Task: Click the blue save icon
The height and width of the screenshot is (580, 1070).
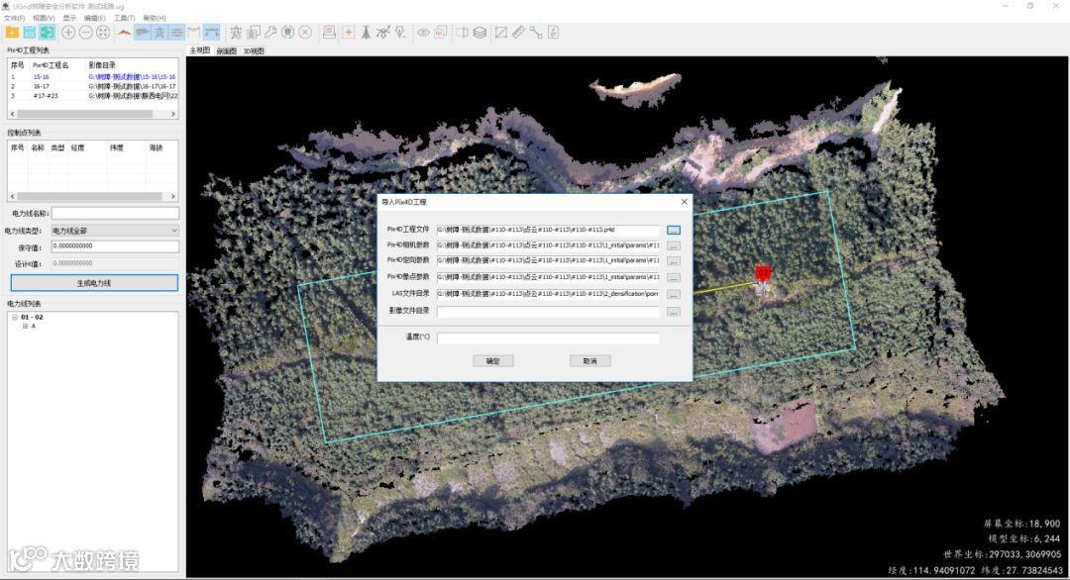Action: (x=30, y=32)
